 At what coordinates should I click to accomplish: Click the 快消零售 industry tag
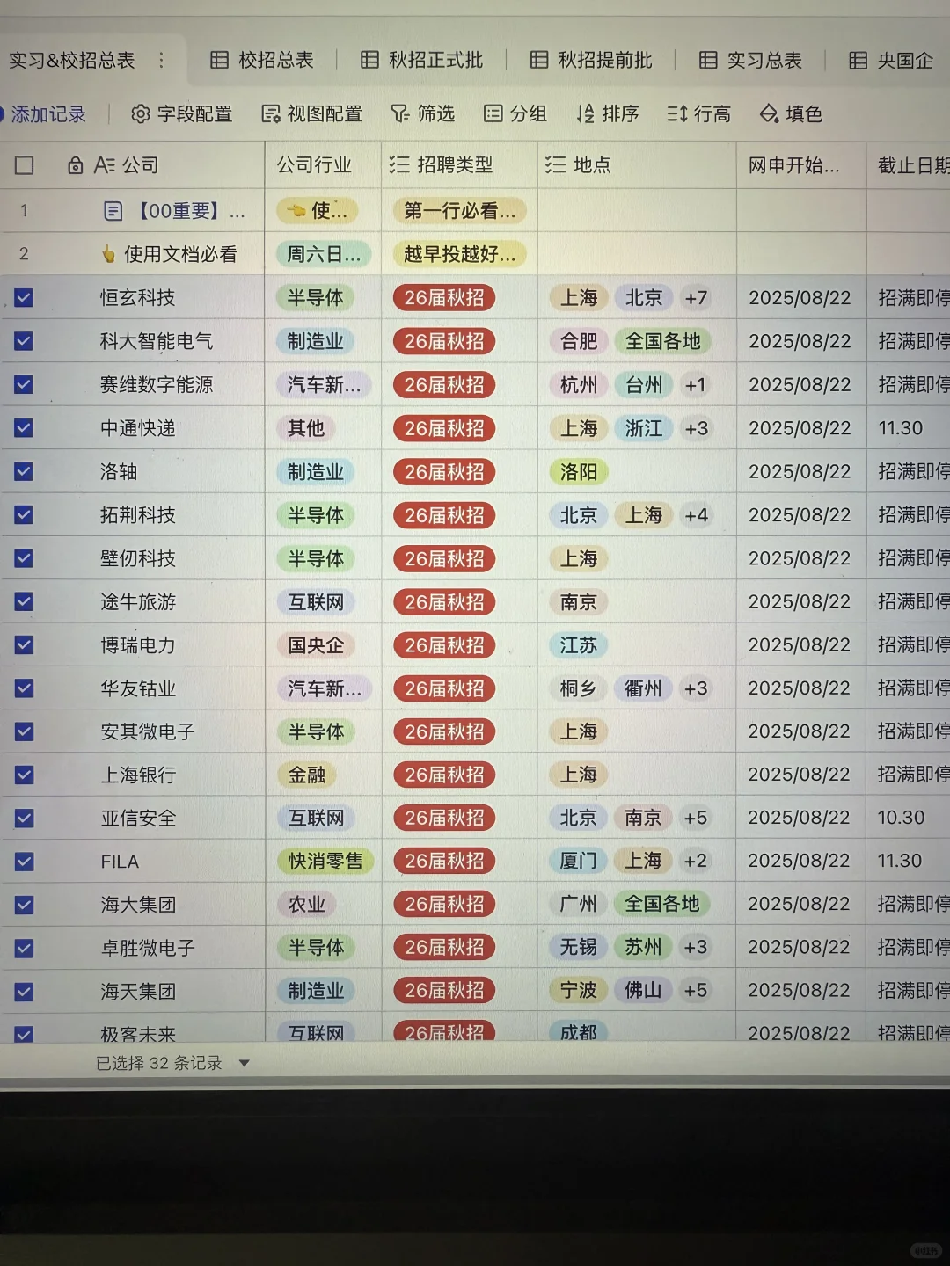tap(325, 861)
